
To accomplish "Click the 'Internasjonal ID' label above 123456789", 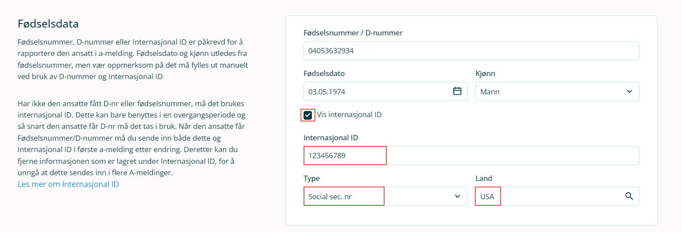I will tap(331, 138).
